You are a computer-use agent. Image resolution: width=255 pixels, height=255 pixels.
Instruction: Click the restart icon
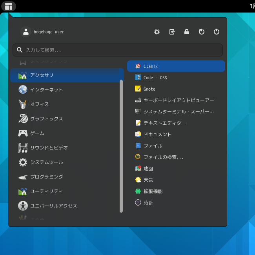(202, 32)
